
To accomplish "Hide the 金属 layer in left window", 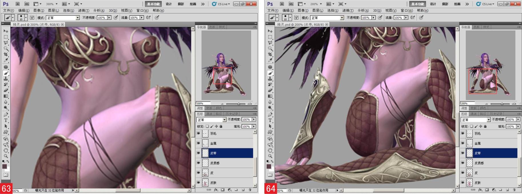I will click(198, 143).
